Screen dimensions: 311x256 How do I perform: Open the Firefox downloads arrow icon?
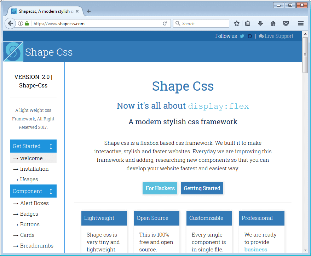[260, 23]
